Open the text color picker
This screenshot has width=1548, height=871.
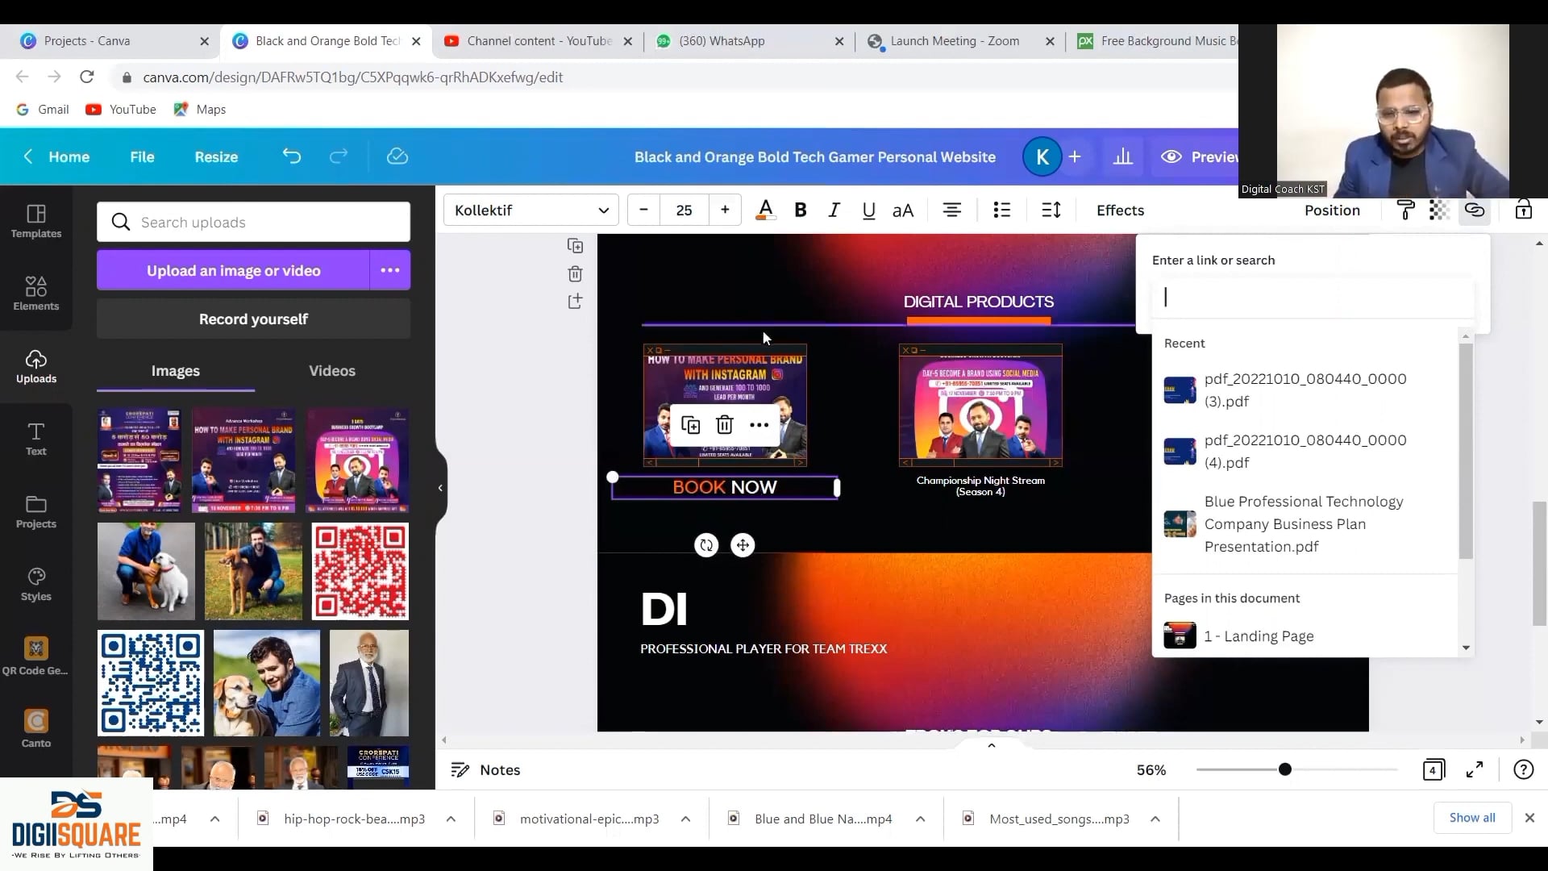click(765, 210)
